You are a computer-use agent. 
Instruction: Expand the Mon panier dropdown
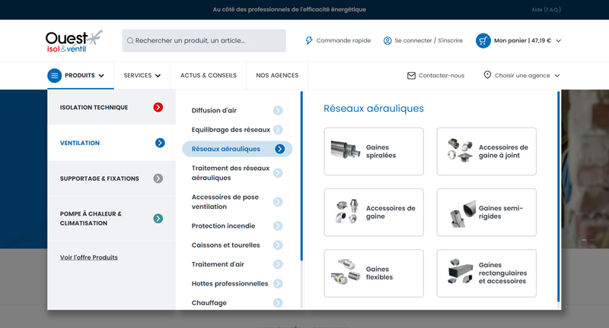[x=559, y=41]
